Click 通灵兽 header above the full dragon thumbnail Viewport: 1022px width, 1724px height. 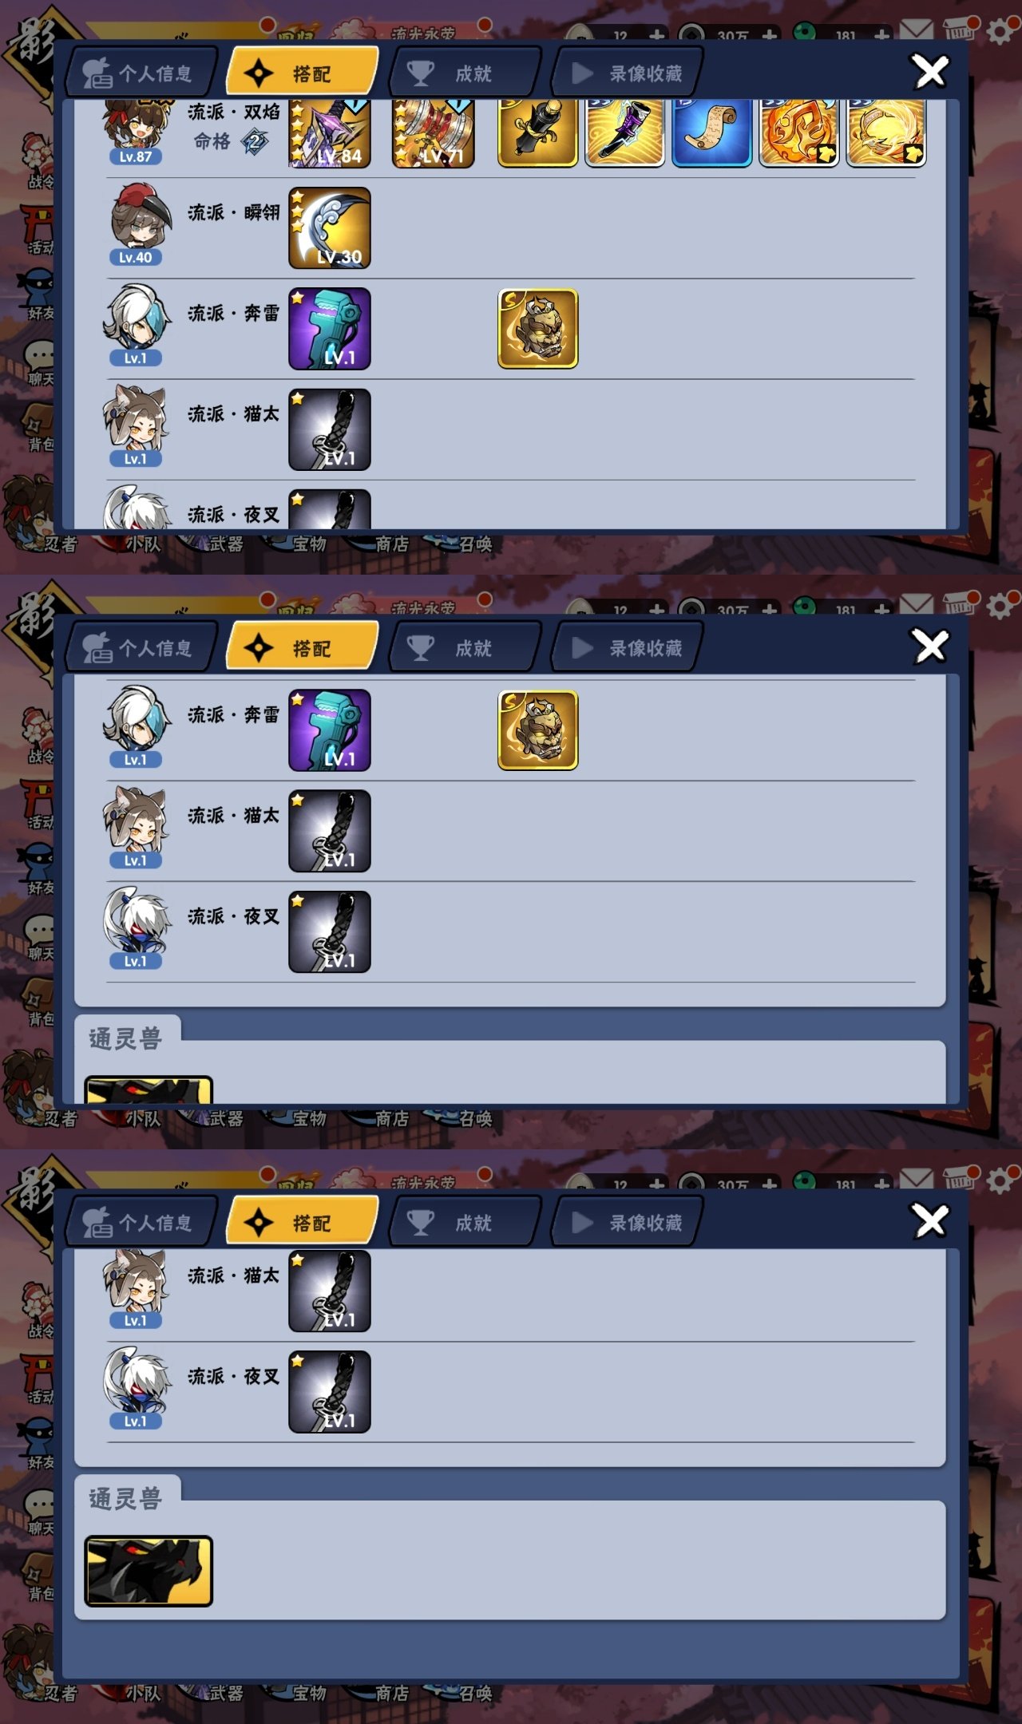coord(126,1500)
